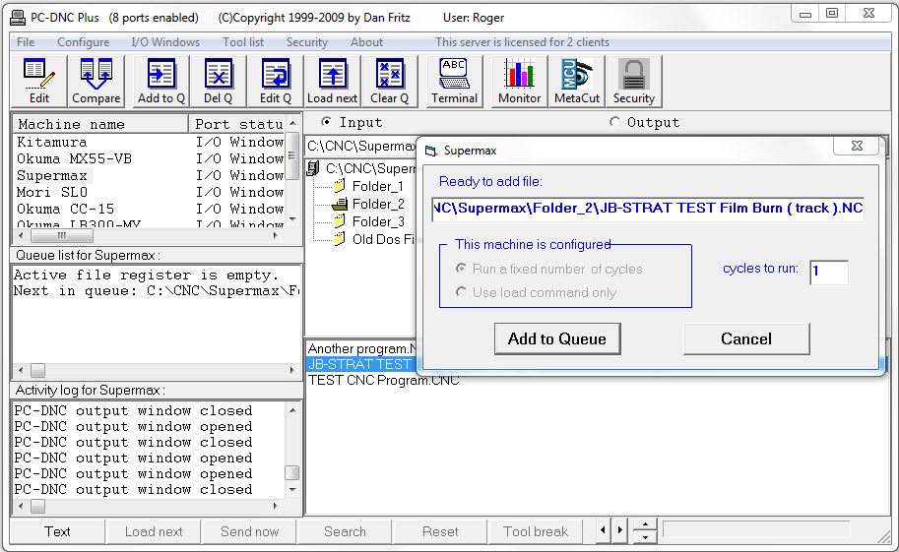The width and height of the screenshot is (899, 552).
Task: Choose Use load command only option
Action: pos(461,292)
